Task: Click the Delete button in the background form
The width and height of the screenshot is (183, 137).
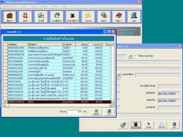Action: click(149, 125)
